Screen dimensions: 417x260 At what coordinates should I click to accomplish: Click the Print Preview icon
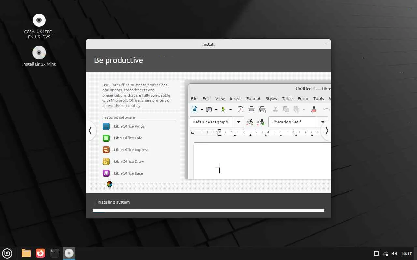[263, 109]
